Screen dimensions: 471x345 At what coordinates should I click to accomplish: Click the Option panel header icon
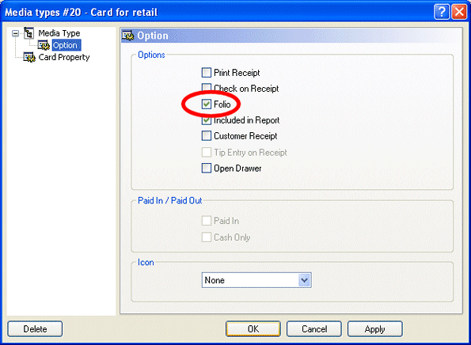pyautogui.click(x=128, y=36)
